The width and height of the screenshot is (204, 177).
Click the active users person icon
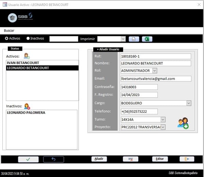[27, 56]
